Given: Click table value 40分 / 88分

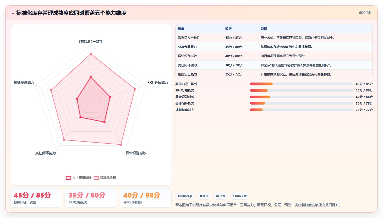Looking at the screenshot, I should 233,56.
